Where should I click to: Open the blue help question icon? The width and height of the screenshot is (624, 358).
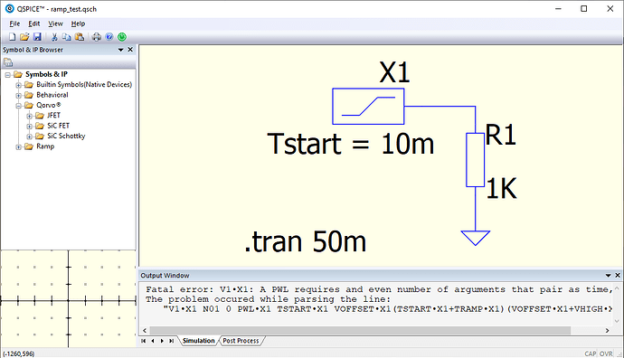109,37
